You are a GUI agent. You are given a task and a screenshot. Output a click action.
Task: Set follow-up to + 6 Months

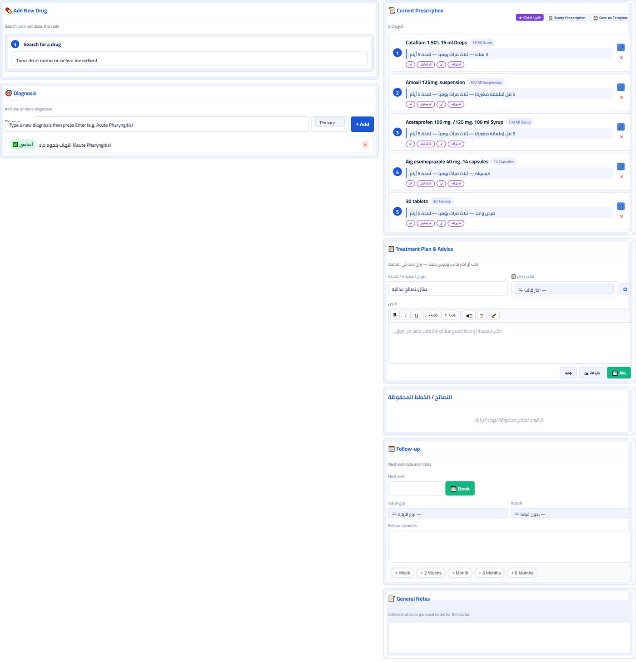coord(522,573)
